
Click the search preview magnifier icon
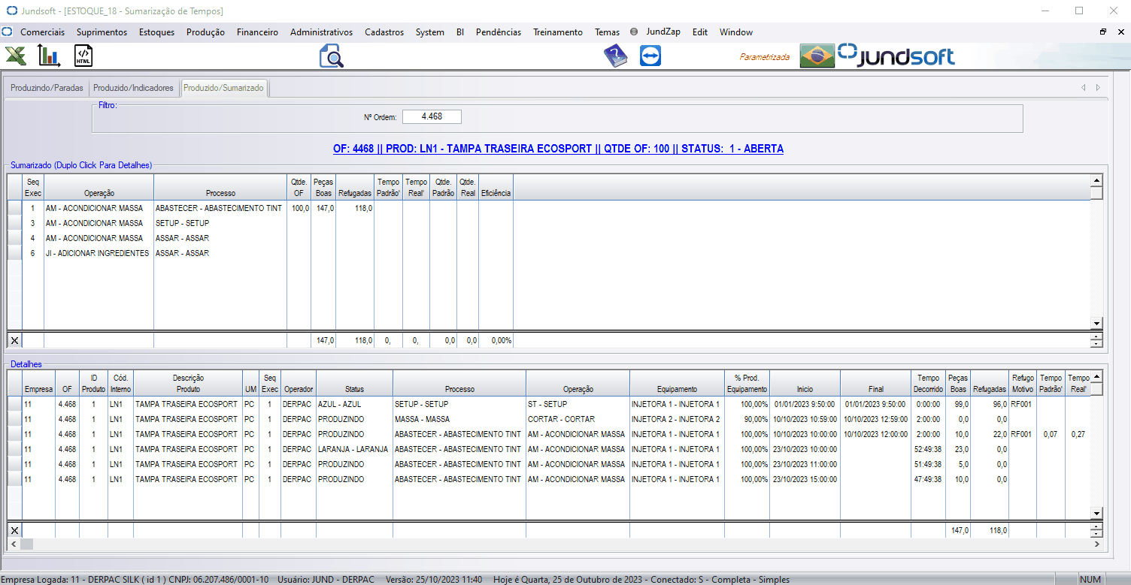[331, 56]
